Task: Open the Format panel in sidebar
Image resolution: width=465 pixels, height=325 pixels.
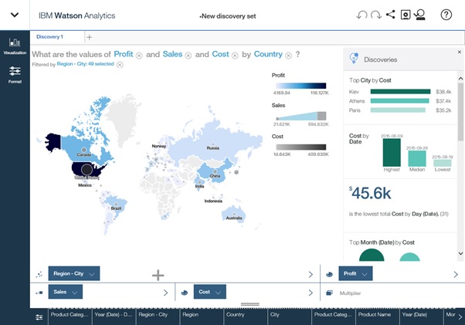Action: tap(15, 74)
